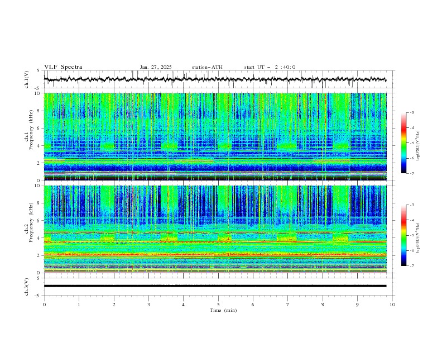Click the upper 'log(PSD)(V²/Hz)' colorbar label

click(x=418, y=146)
